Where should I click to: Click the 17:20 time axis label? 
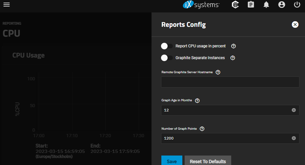click(105, 136)
